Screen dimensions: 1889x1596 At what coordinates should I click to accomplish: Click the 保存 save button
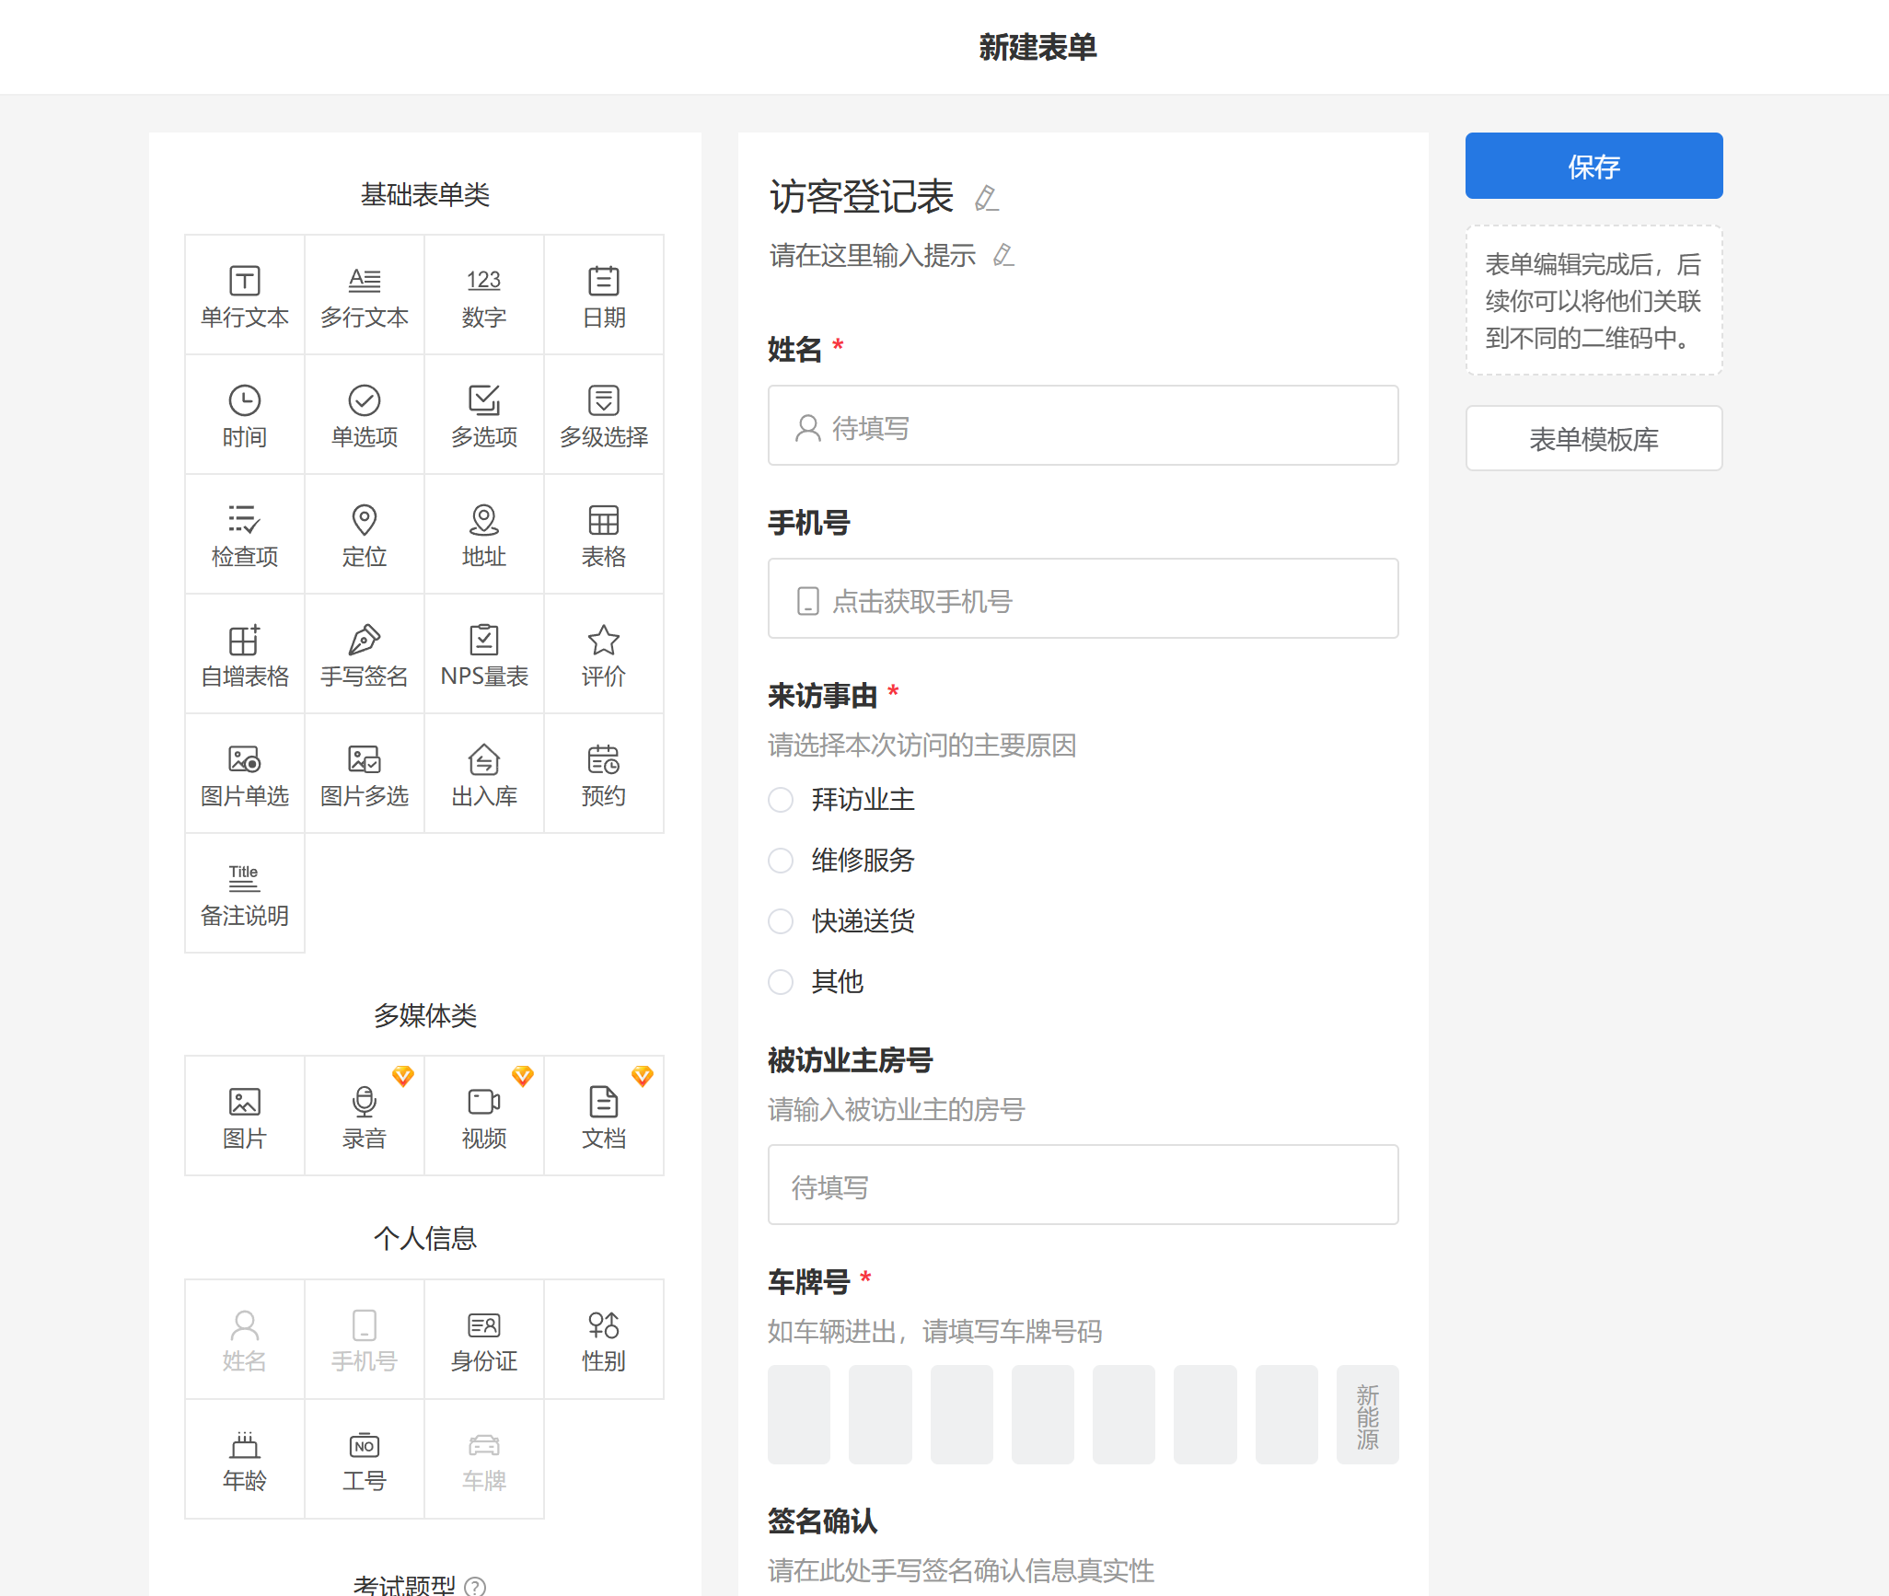tap(1593, 167)
